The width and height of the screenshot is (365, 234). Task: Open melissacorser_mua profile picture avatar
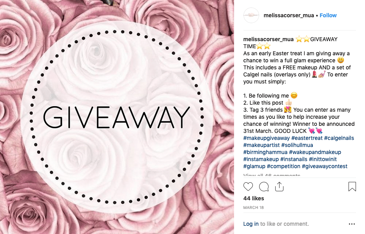251,15
